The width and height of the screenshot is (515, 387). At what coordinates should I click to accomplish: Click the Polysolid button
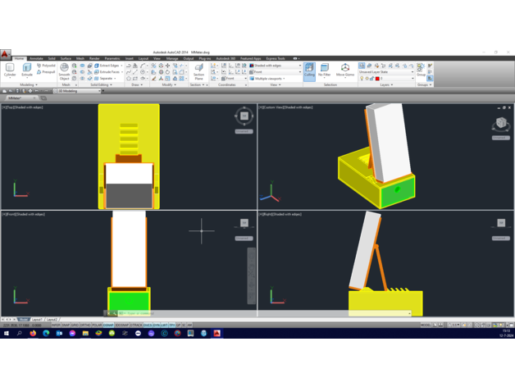(x=47, y=66)
